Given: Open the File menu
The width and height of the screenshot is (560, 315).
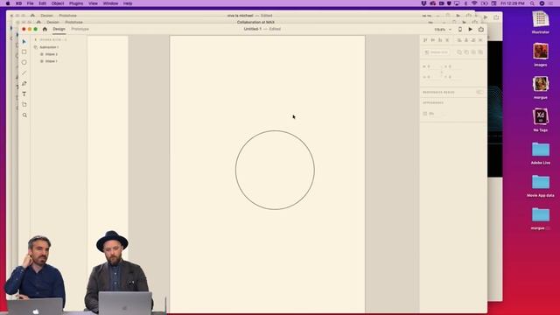Looking at the screenshot, I should (x=31, y=3).
